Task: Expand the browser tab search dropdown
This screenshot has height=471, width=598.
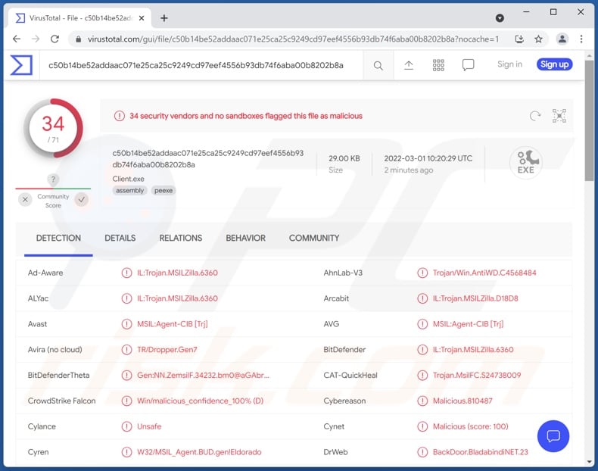Action: coord(500,17)
